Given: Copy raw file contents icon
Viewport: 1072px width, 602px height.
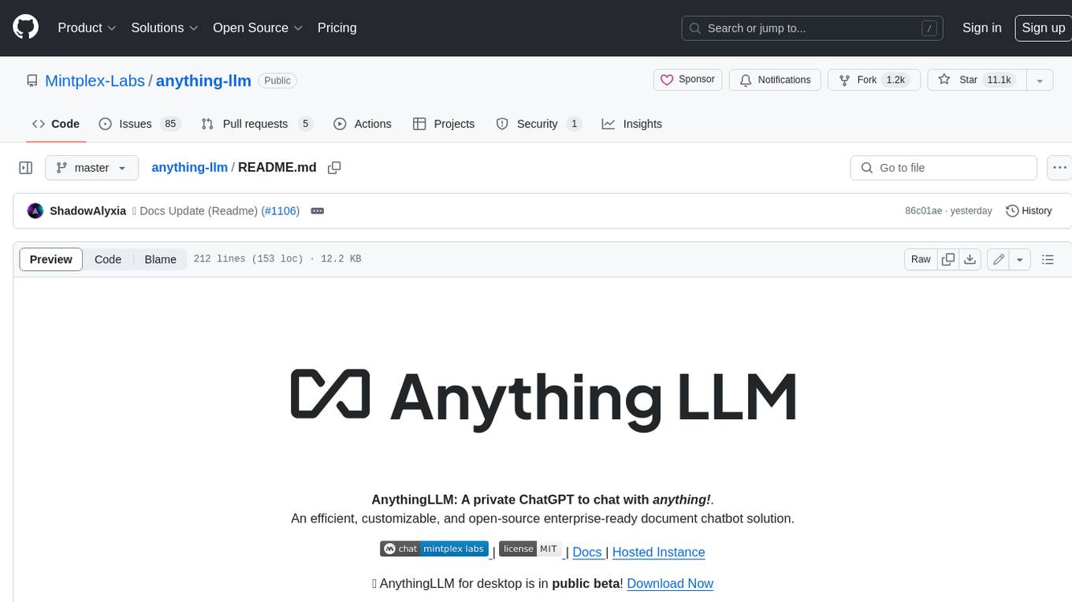Looking at the screenshot, I should coord(948,259).
